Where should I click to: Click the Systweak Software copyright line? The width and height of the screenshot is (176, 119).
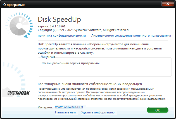83,30
